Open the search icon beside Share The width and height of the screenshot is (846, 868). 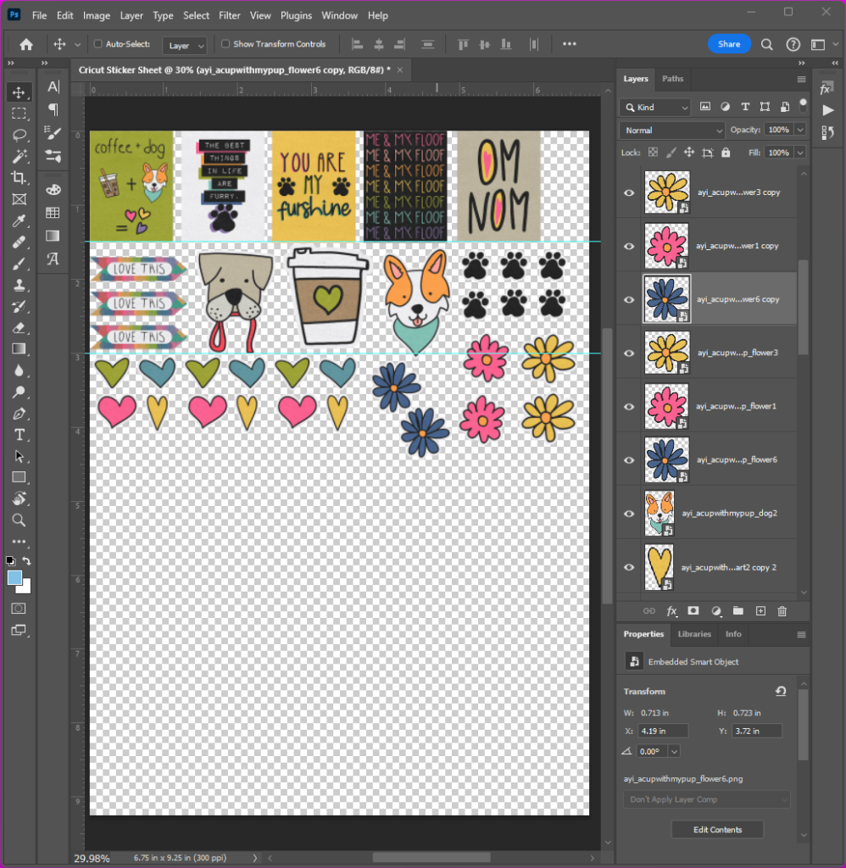pos(766,44)
